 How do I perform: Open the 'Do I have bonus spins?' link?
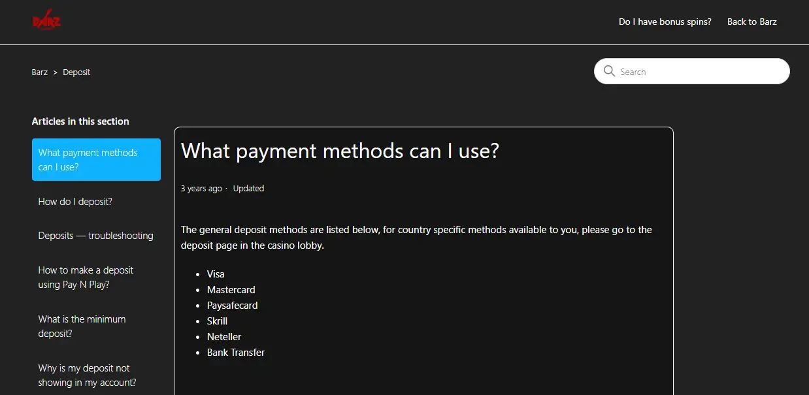(x=665, y=22)
